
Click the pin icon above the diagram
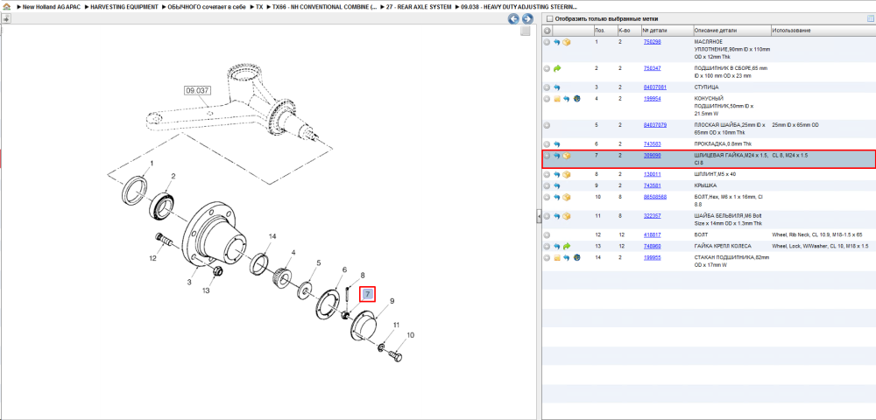point(5,19)
